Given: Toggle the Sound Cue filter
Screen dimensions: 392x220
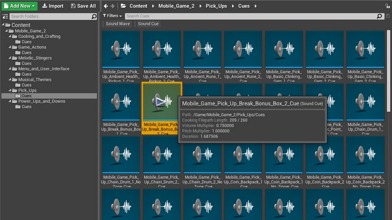Looking at the screenshot, I should (148, 24).
